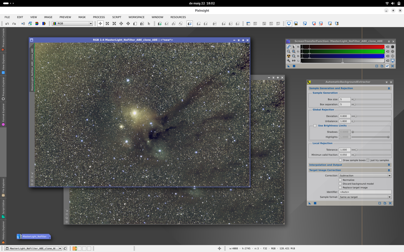Viewport: 404px width, 252px height.
Task: Open the RGB channel dropdown in toolbar
Action: (72, 24)
